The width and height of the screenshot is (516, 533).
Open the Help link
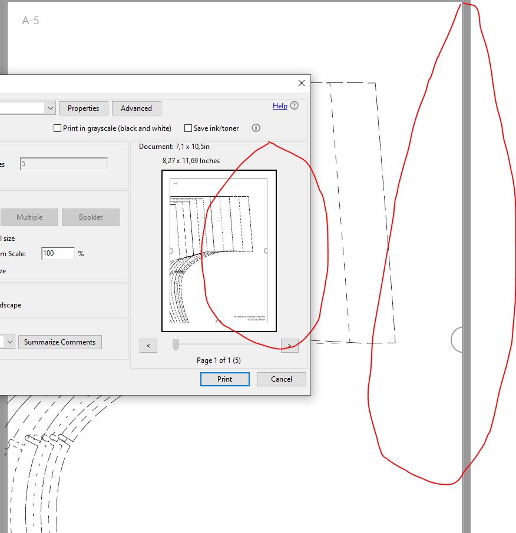pos(279,105)
